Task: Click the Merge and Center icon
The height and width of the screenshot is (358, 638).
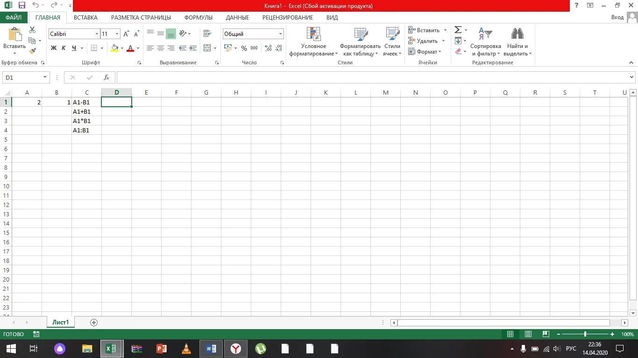Action: 207,48
